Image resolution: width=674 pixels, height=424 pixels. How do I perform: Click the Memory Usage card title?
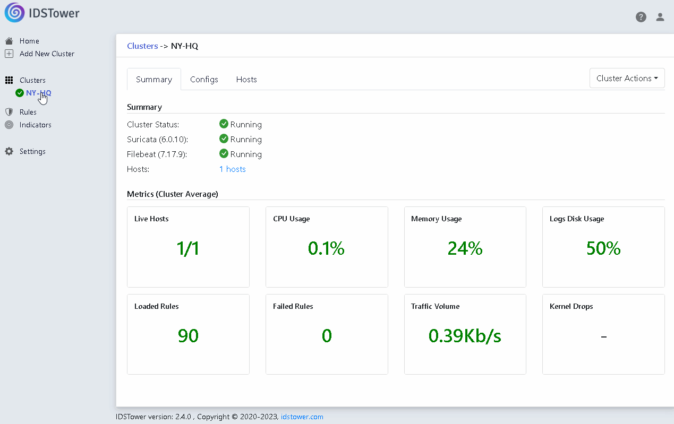[x=436, y=219]
